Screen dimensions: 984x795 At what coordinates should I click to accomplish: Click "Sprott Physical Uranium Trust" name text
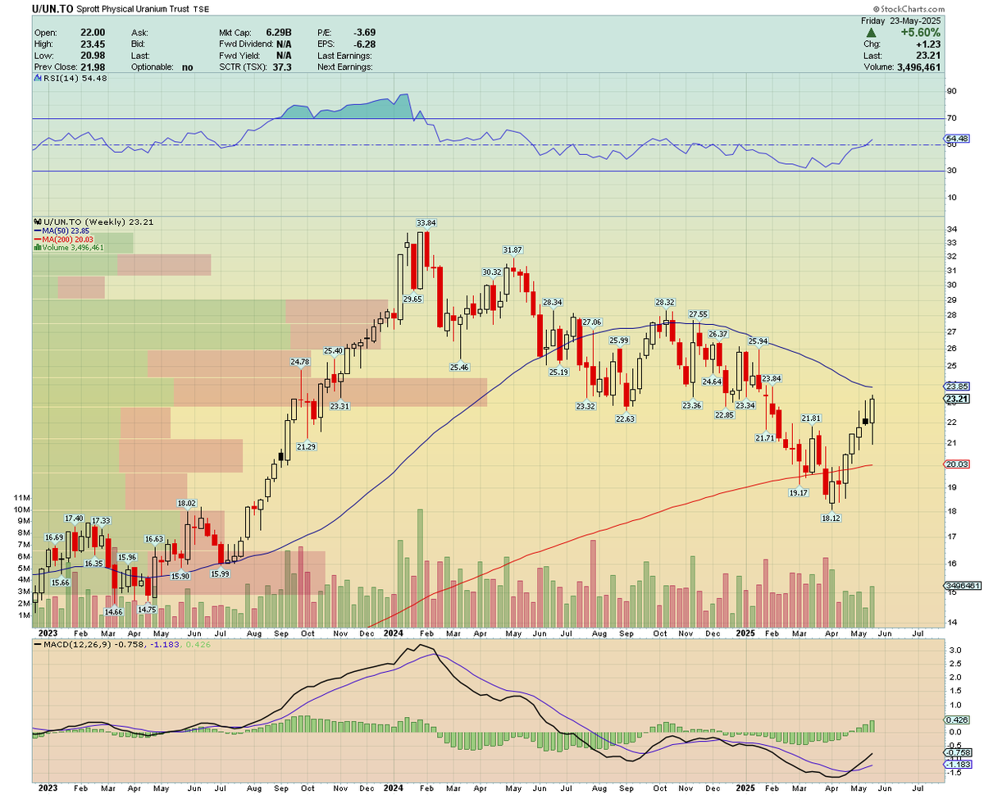click(x=133, y=8)
